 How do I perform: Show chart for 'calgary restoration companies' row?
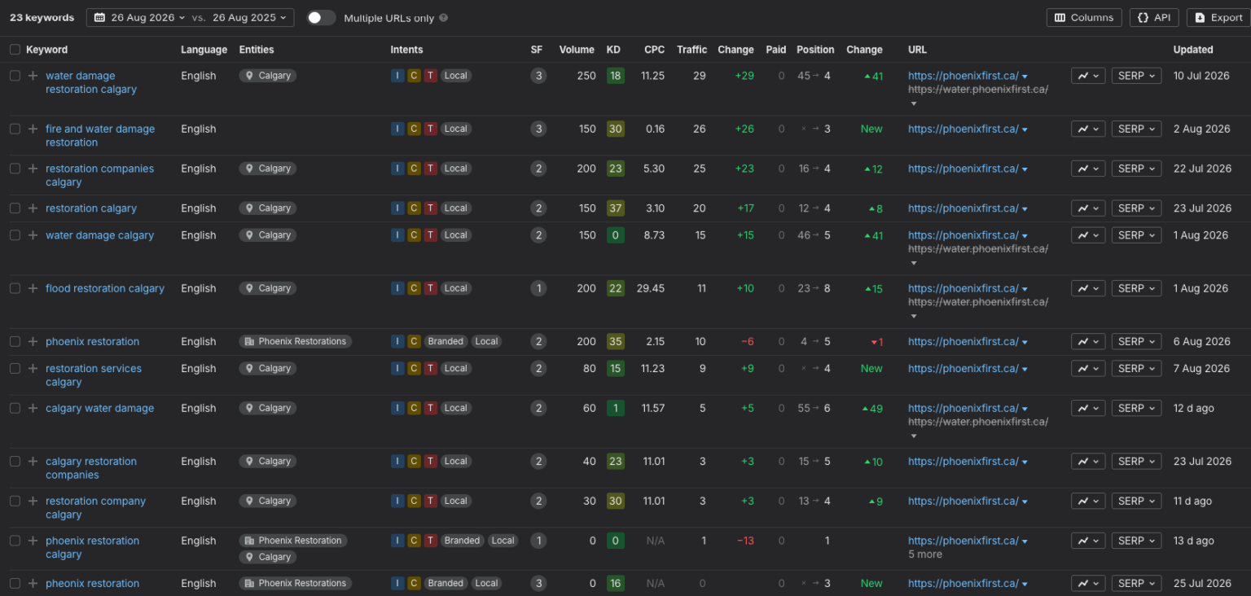(1088, 461)
